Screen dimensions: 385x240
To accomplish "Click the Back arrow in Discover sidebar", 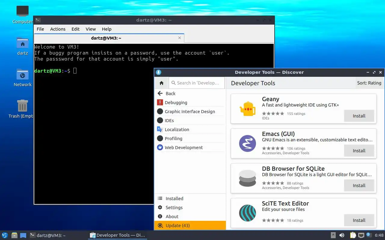I will 160,93.
